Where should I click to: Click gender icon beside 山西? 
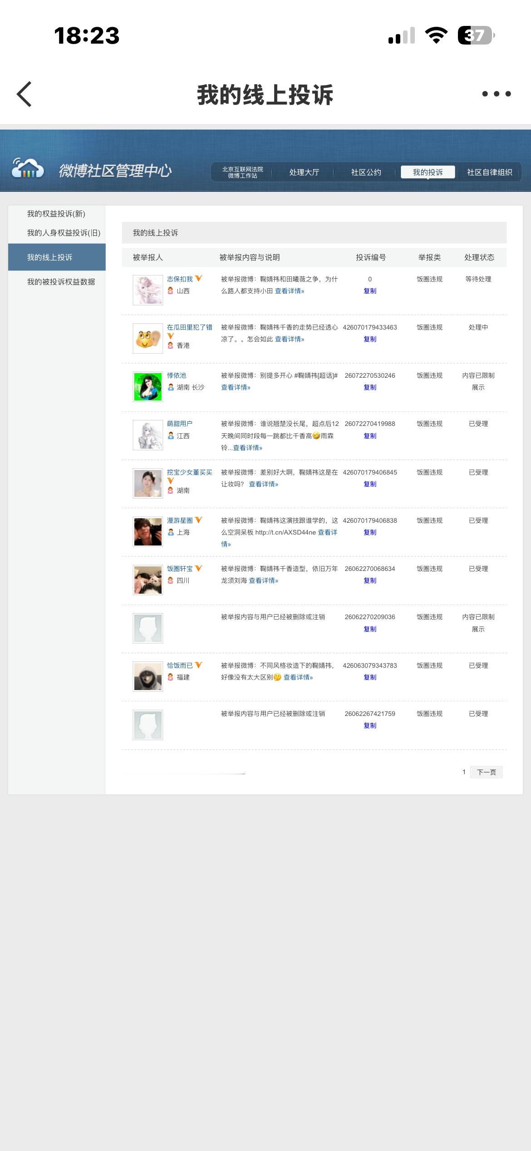pyautogui.click(x=171, y=290)
